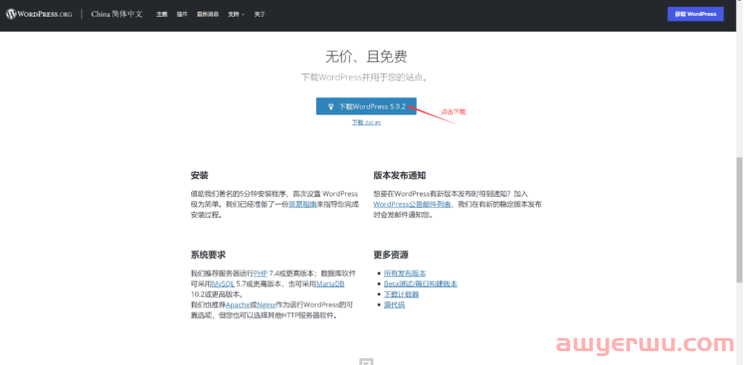Expand the 支持 dropdown menu

click(x=236, y=15)
